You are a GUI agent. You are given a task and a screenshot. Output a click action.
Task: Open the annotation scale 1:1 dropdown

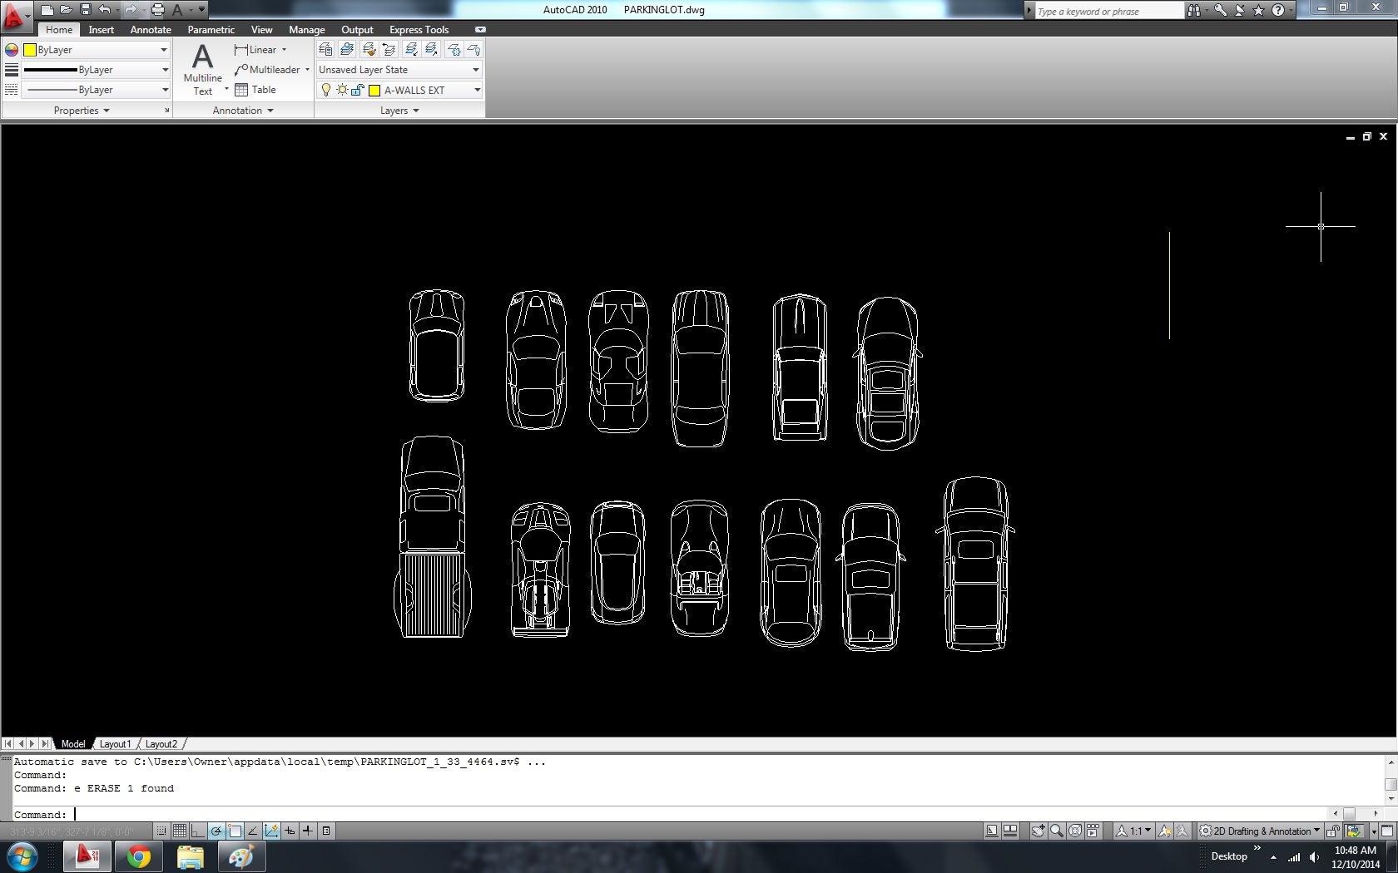pos(1134,831)
